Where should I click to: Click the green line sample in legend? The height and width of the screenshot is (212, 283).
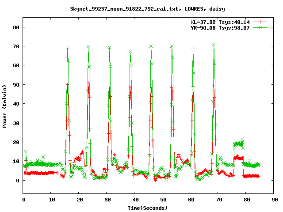tap(260, 27)
